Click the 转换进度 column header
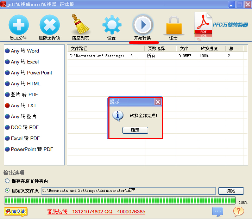The height and width of the screenshot is (219, 252). (211, 48)
